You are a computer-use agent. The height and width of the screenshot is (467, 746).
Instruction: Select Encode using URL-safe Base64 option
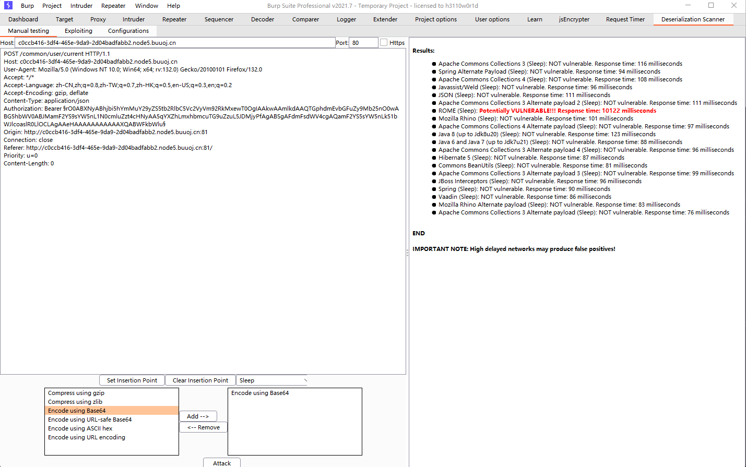[90, 420]
